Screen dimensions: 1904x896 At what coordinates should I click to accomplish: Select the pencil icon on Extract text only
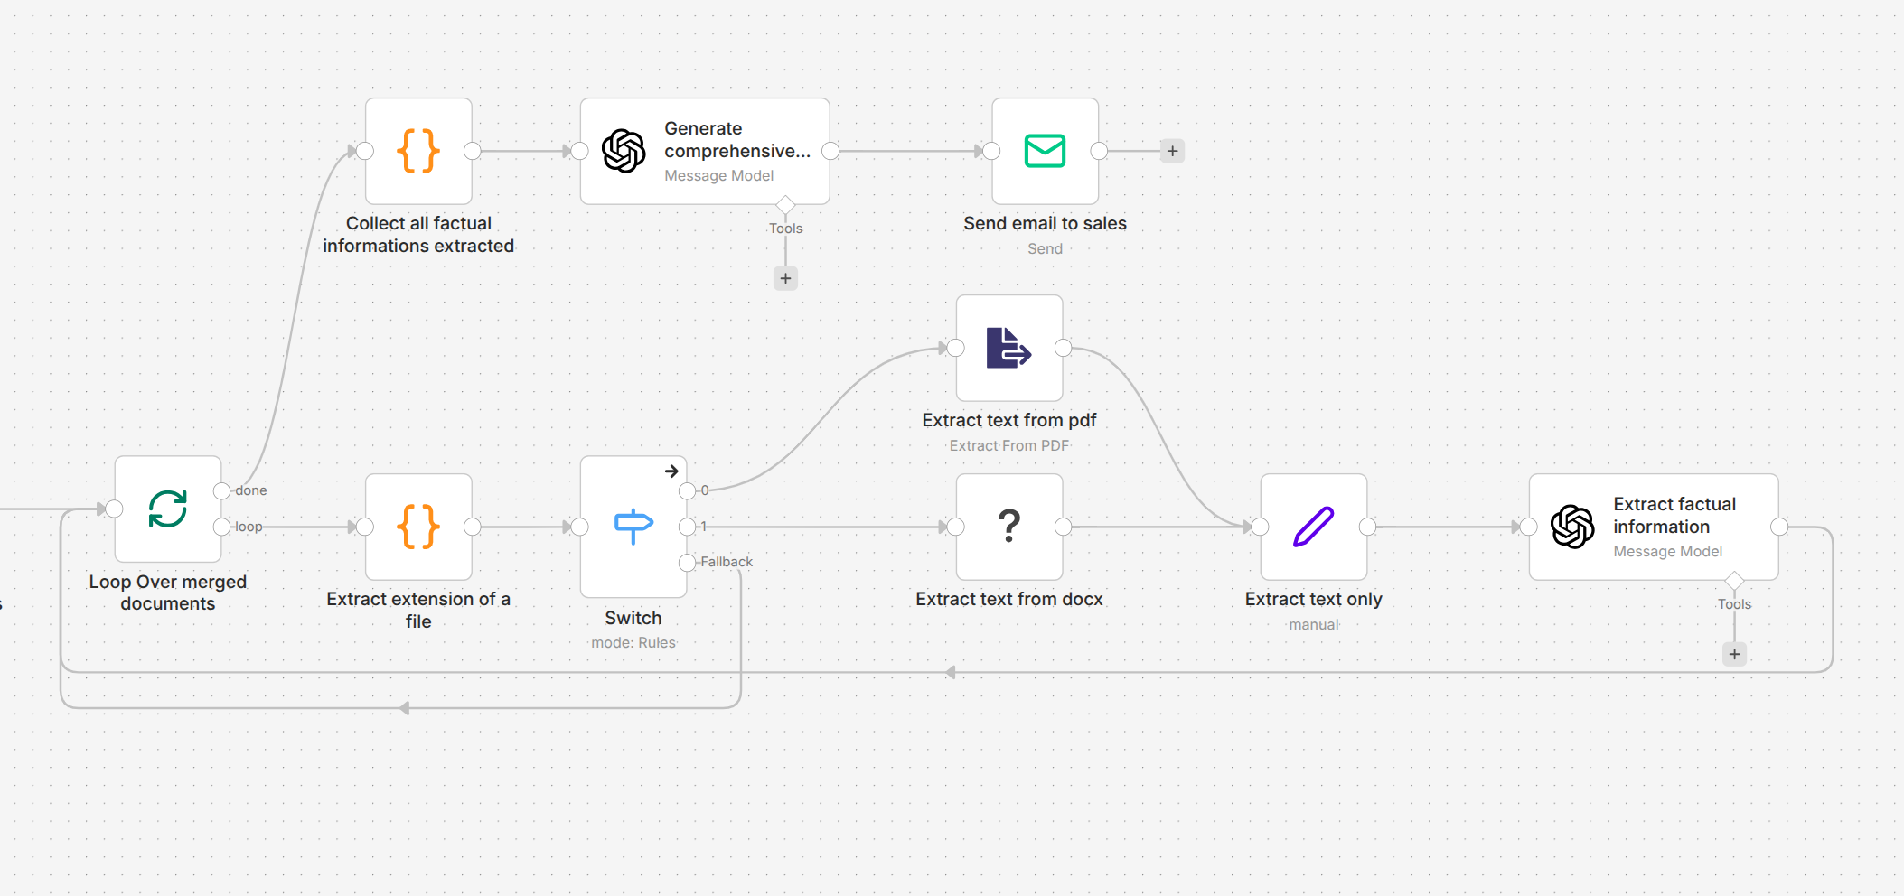pyautogui.click(x=1313, y=526)
